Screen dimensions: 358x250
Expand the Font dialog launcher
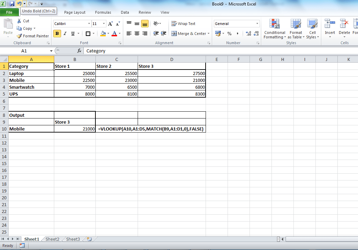coord(120,43)
